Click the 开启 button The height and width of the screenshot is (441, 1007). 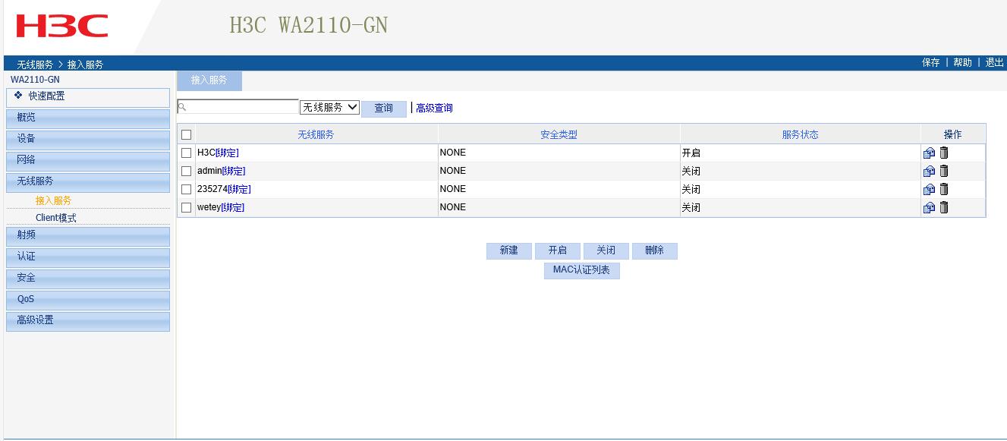coord(558,250)
